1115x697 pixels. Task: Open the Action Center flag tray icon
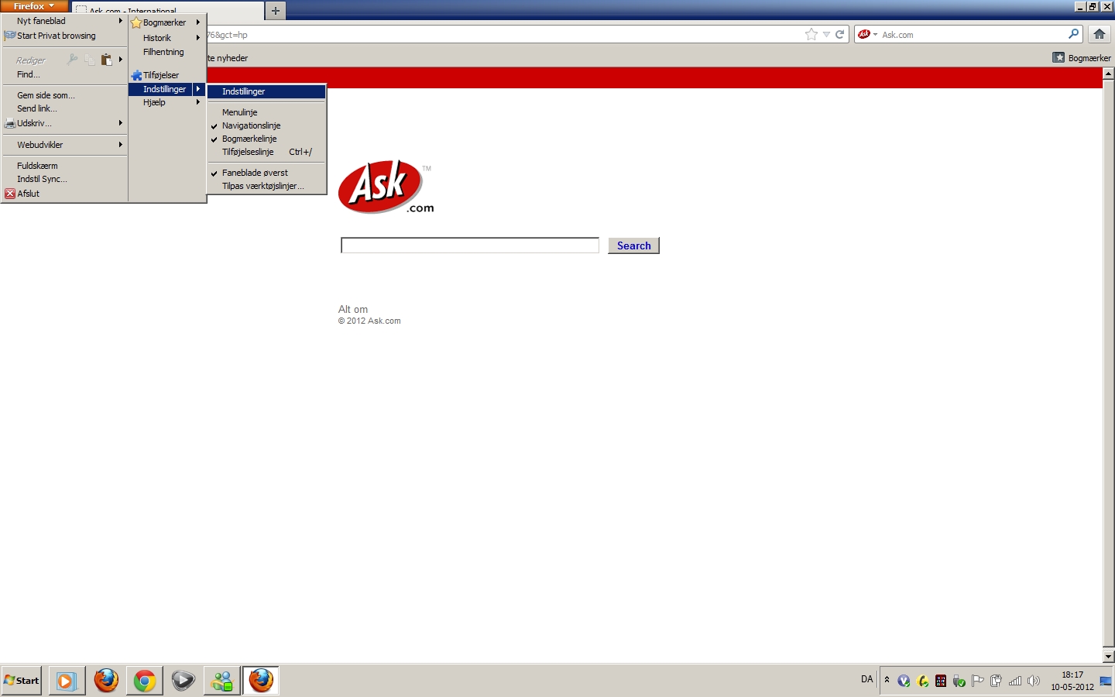[978, 681]
